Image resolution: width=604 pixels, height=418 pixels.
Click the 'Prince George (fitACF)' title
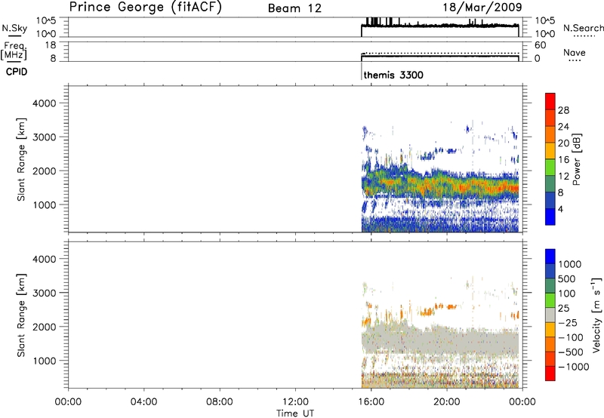click(x=145, y=7)
